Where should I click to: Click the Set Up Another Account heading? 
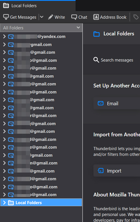tap(117, 86)
